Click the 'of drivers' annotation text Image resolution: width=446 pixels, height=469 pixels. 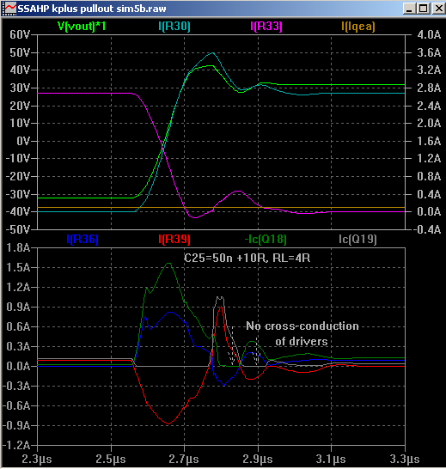click(x=302, y=342)
